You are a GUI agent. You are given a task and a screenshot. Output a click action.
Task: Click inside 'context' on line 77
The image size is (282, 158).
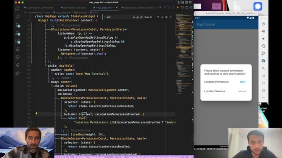pyautogui.click(x=86, y=114)
